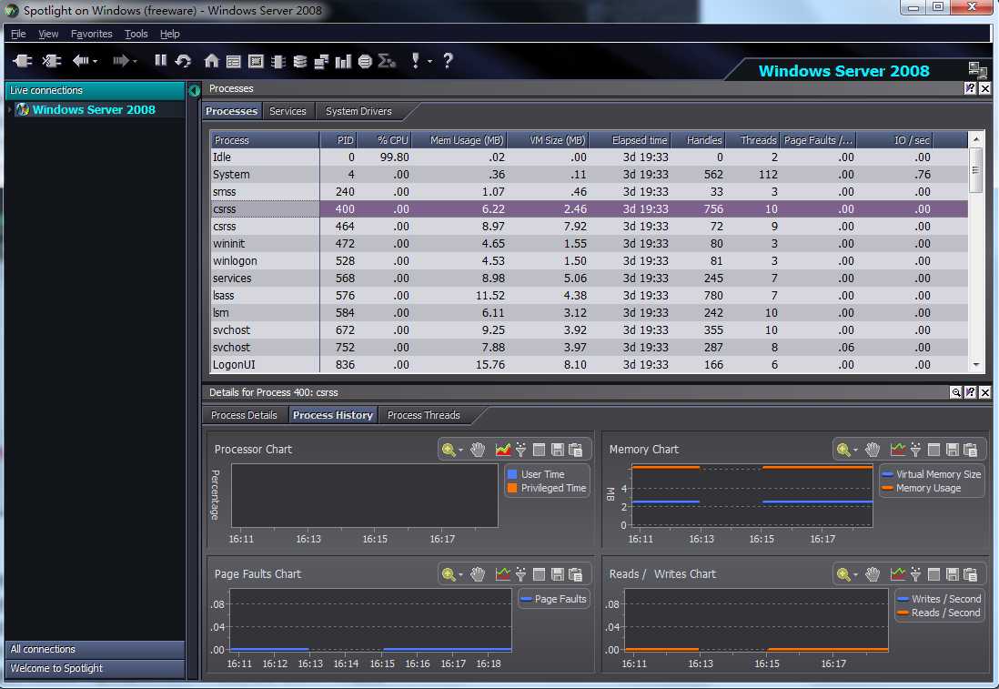Click the Connect plug icon in toolbar

(23, 61)
